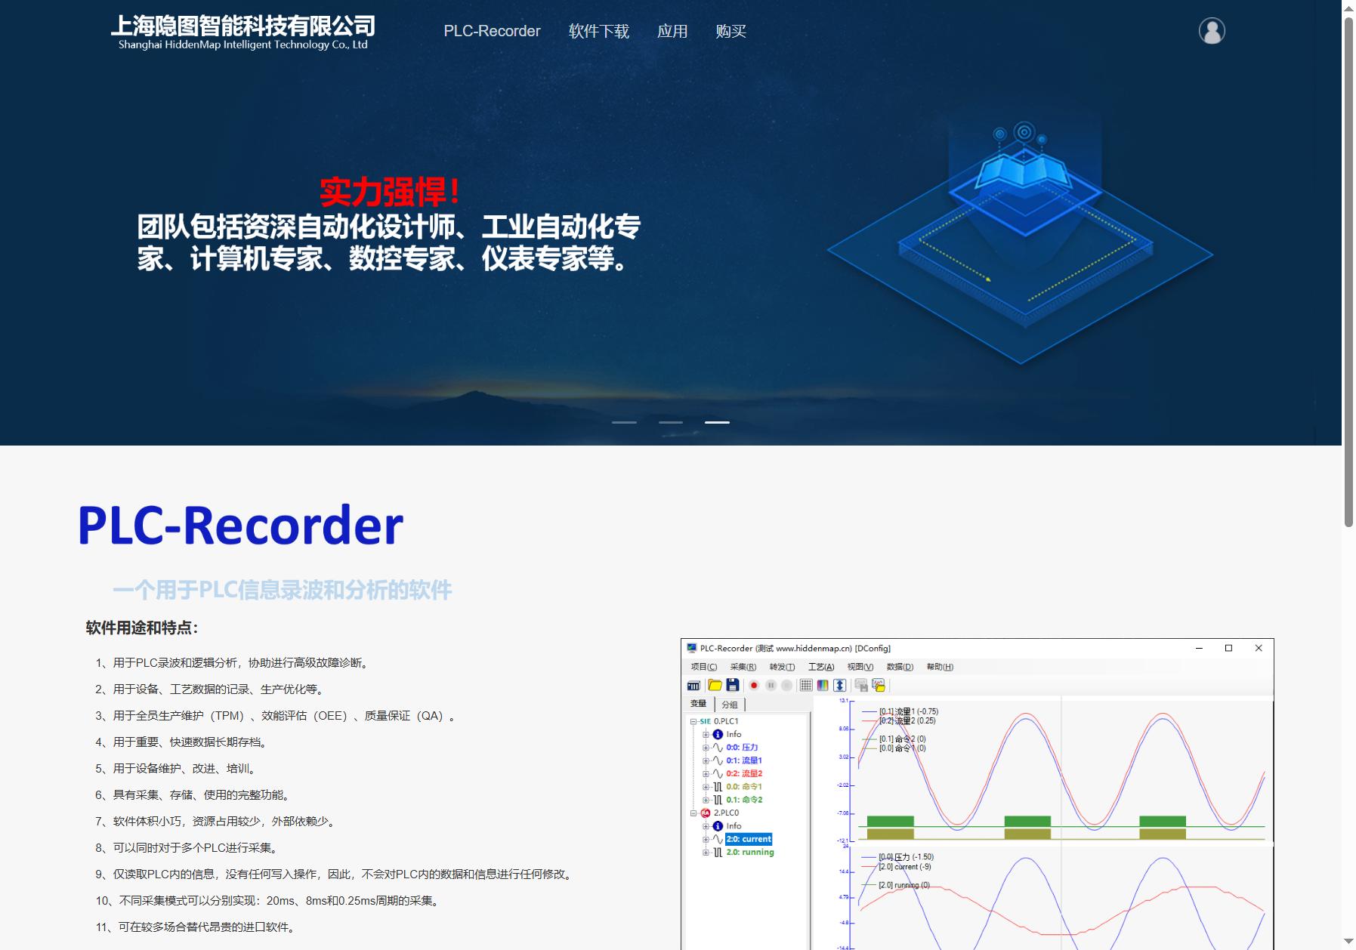The width and height of the screenshot is (1356, 950).
Task: Start recording with the red record button
Action: (753, 685)
